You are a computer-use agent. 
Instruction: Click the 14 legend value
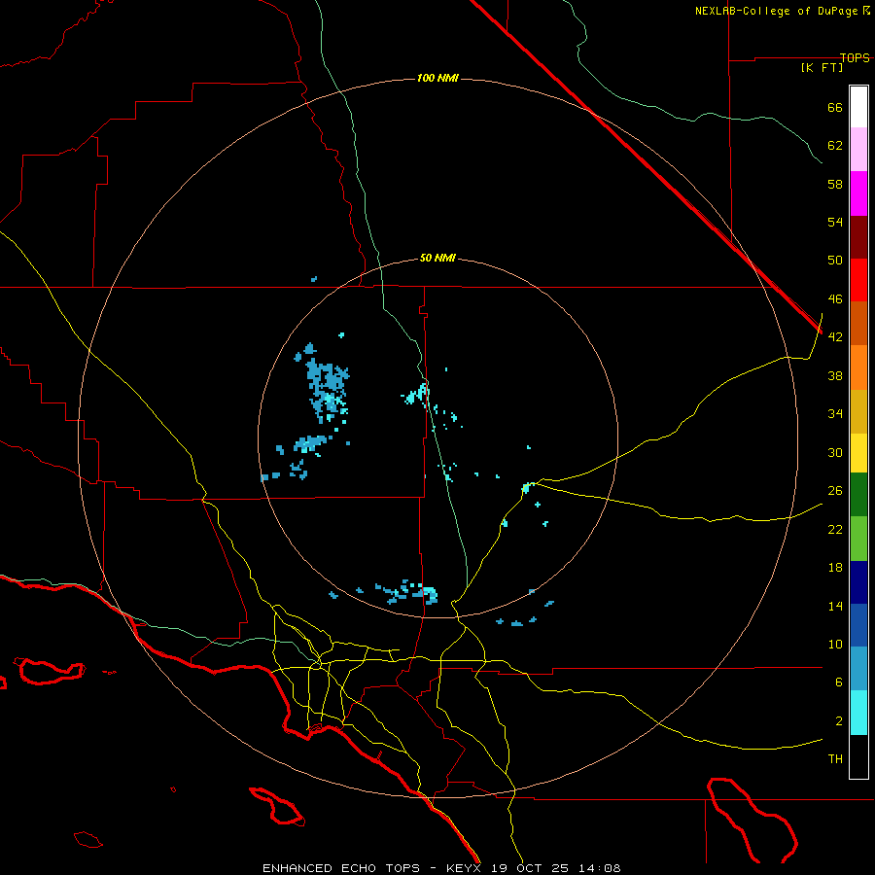pos(835,606)
